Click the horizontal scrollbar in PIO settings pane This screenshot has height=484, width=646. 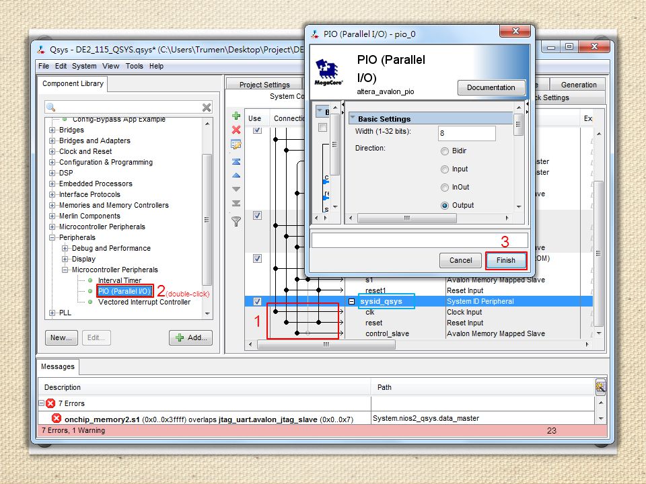tap(406, 218)
